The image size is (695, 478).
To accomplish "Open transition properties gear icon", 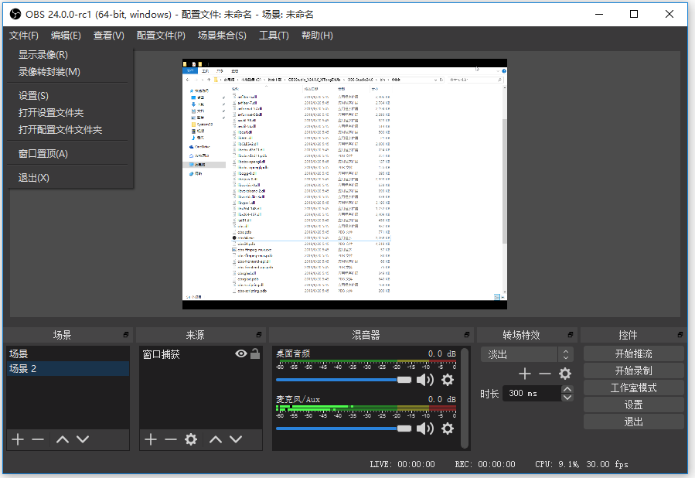I will coord(565,374).
